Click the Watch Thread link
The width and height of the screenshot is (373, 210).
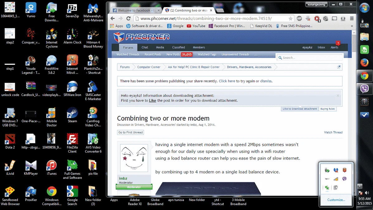(333, 132)
